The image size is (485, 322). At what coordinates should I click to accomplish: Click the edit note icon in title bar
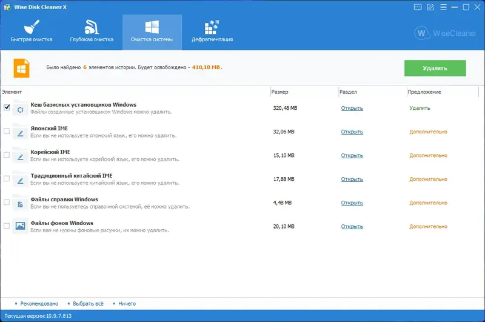[430, 7]
